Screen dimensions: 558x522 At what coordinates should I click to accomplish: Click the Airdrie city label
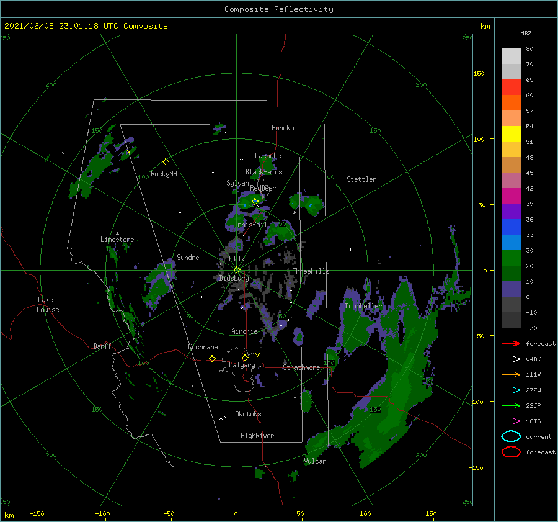(x=244, y=331)
